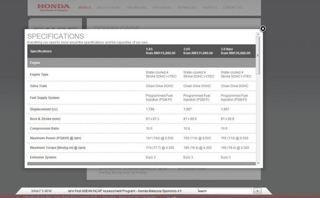Click the What's New label

tap(42, 191)
